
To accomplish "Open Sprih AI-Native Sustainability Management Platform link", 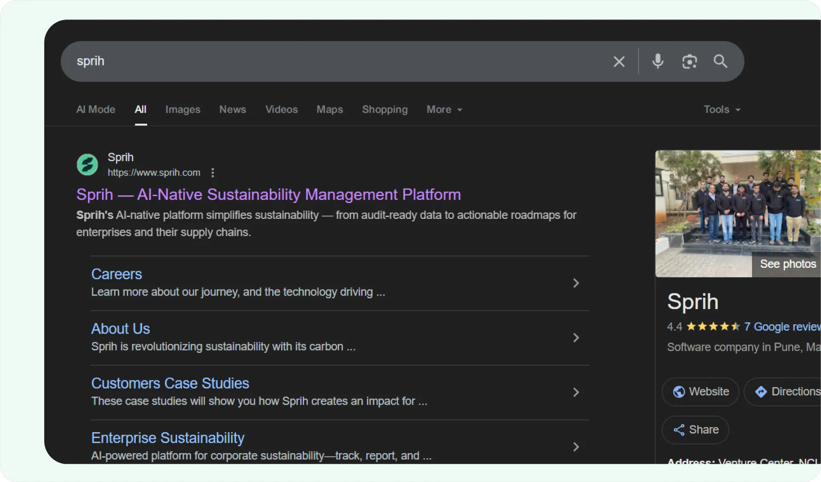I will 268,195.
